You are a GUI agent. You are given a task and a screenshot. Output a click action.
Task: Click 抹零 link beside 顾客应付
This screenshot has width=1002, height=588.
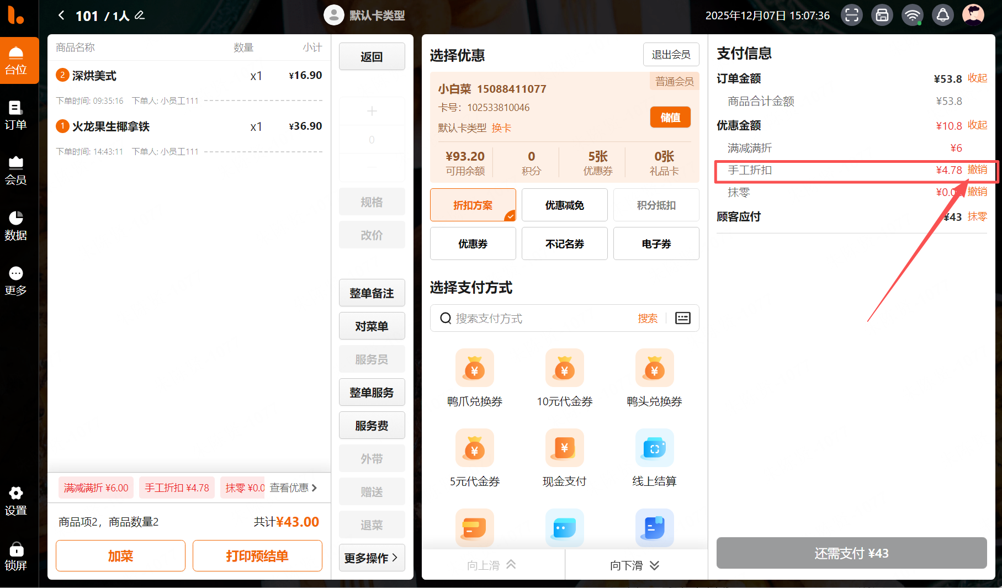[977, 216]
